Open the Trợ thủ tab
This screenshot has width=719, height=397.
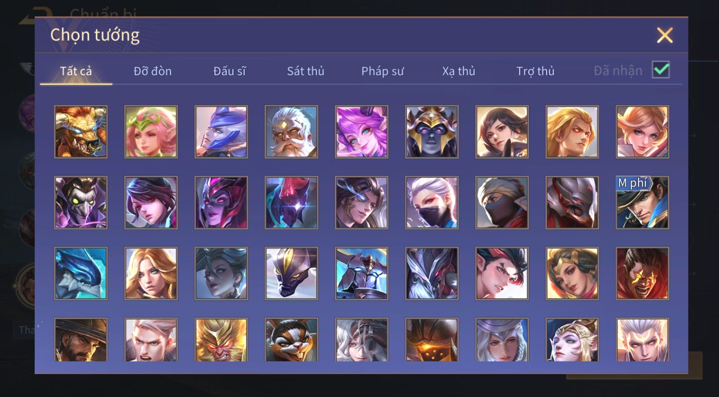tap(535, 71)
